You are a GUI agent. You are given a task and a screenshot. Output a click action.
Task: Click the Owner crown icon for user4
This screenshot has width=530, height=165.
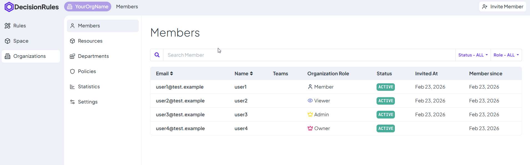click(310, 128)
